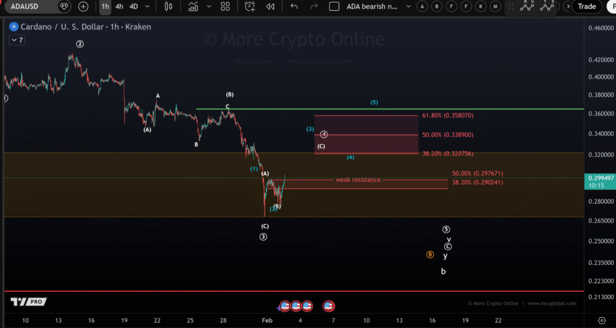This screenshot has width=616, height=328.
Task: Open the indicator templates grid icon
Action: pyautogui.click(x=225, y=6)
